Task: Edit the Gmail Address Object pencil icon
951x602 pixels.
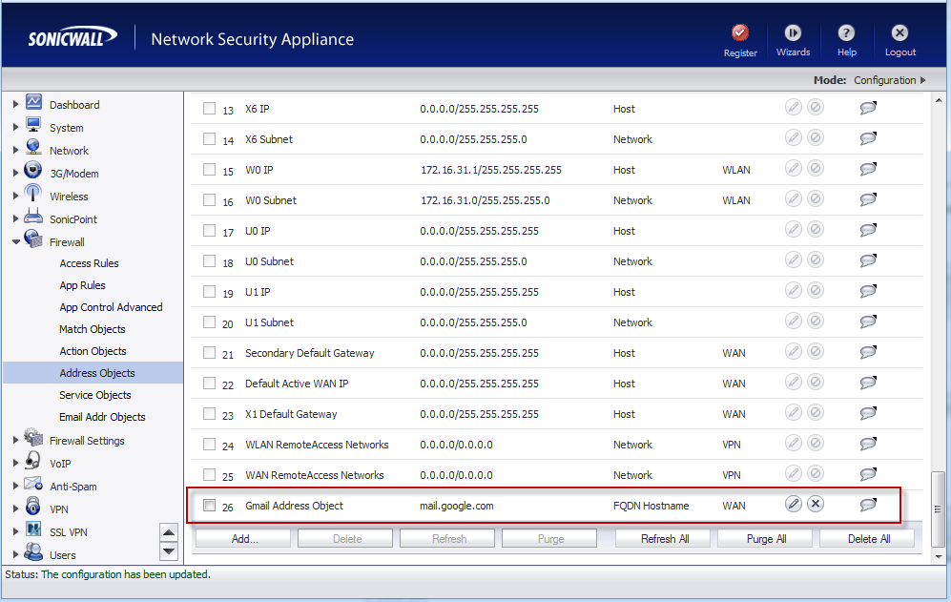Action: point(794,504)
